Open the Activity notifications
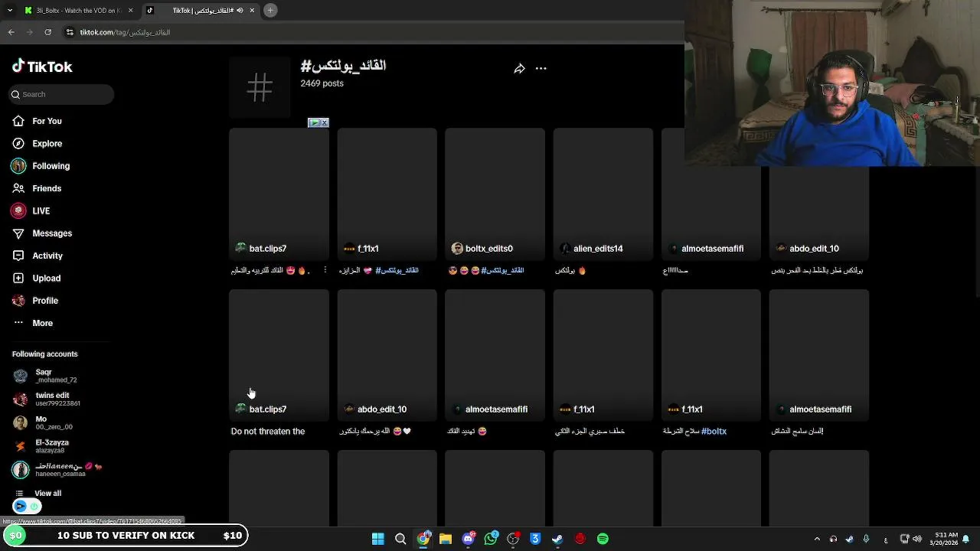 [38, 256]
